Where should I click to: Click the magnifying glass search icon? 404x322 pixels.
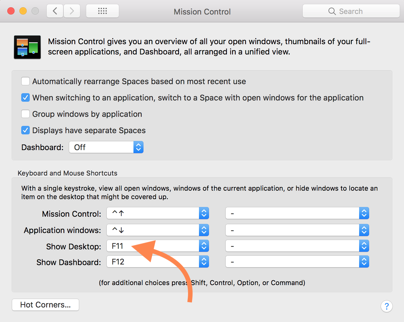point(332,11)
